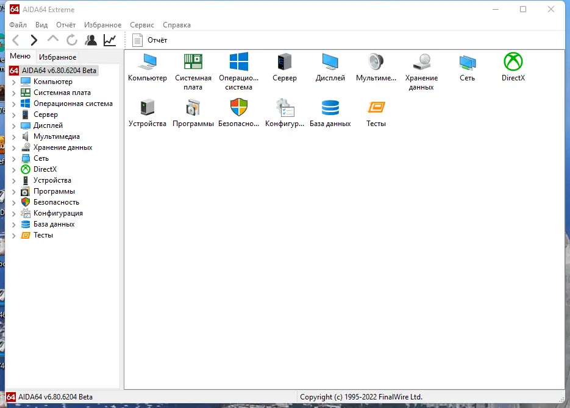Select Системная плата in the sidebar tree
This screenshot has height=408, width=570.
click(x=62, y=93)
